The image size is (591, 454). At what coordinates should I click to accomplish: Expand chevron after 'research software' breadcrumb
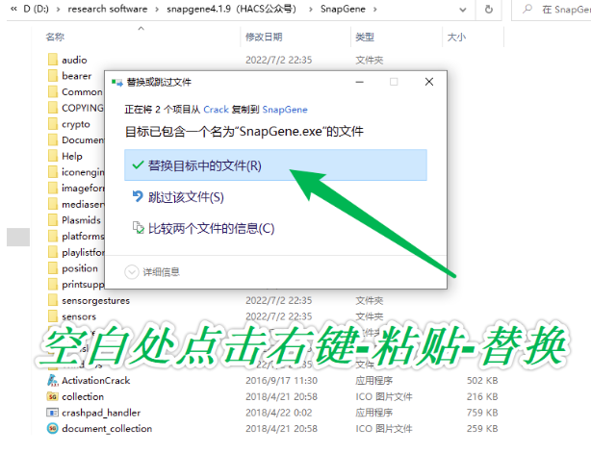pyautogui.click(x=157, y=10)
